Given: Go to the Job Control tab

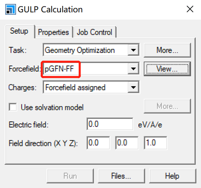Looking at the screenshot, I should click(95, 32).
